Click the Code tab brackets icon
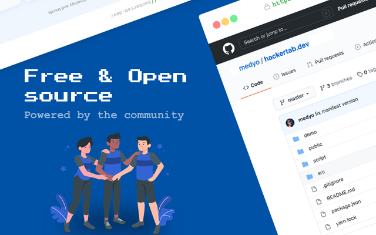The image size is (376, 235). pos(246,88)
